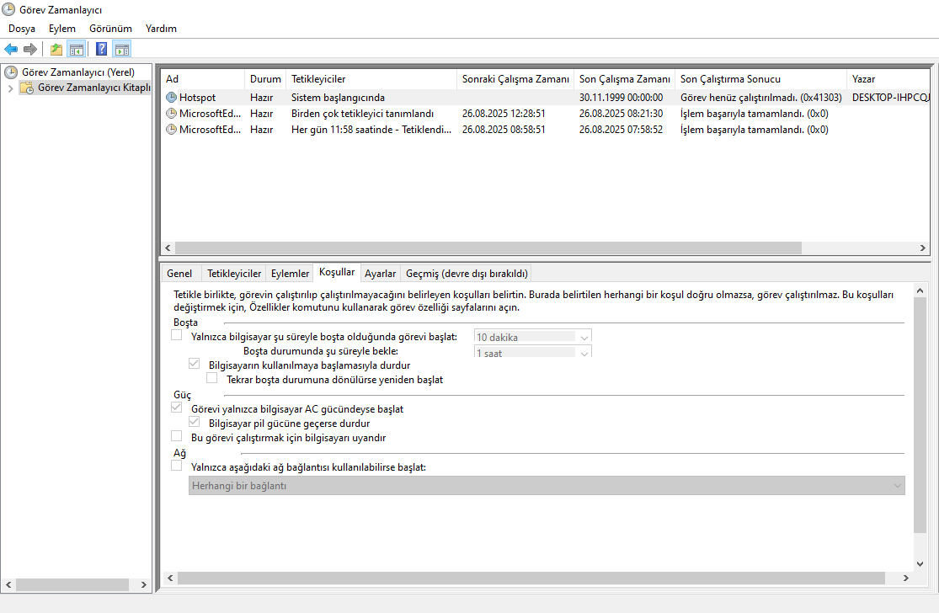The height and width of the screenshot is (613, 939).
Task: Click the details pane scroll right arrow
Action: click(x=906, y=578)
